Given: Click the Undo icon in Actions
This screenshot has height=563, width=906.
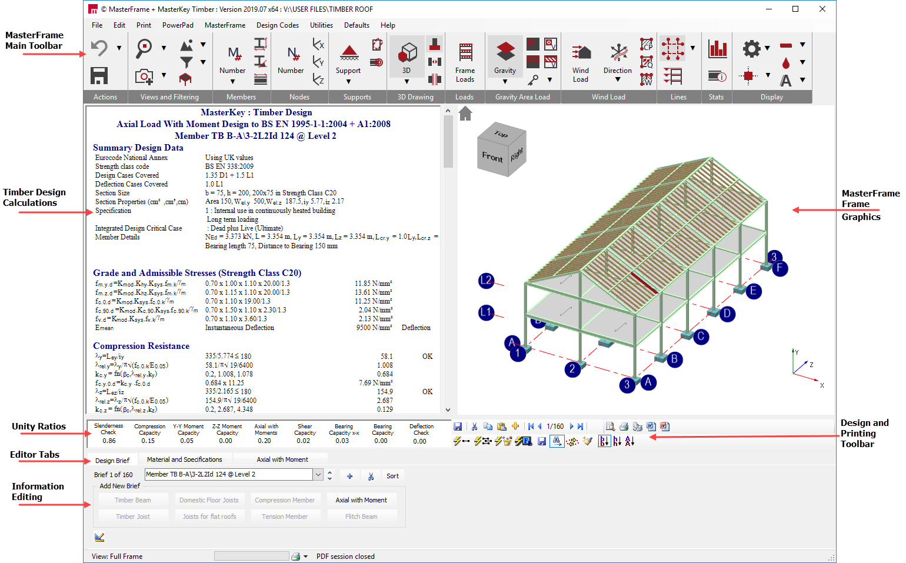Looking at the screenshot, I should click(x=99, y=48).
